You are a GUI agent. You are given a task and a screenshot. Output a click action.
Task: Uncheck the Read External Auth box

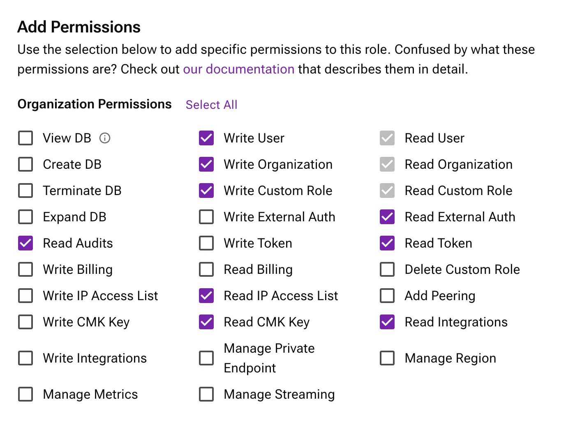(387, 217)
